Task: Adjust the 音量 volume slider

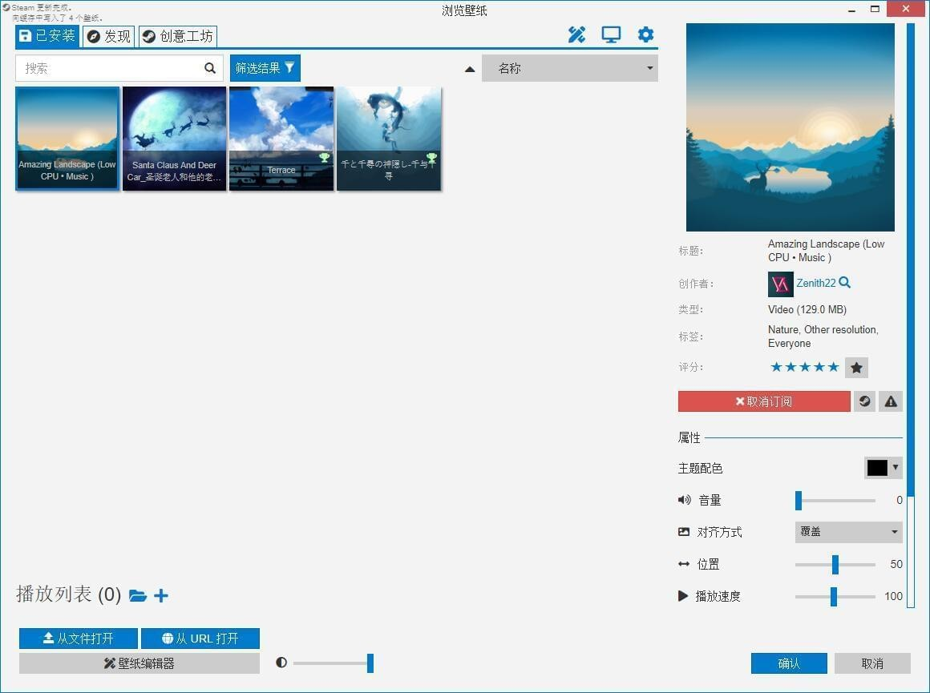Action: pos(835,501)
